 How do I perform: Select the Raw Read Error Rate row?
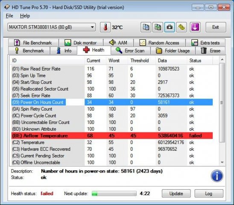112,69
